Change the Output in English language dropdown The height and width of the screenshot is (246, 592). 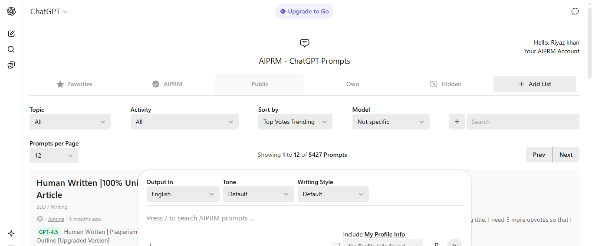click(183, 194)
